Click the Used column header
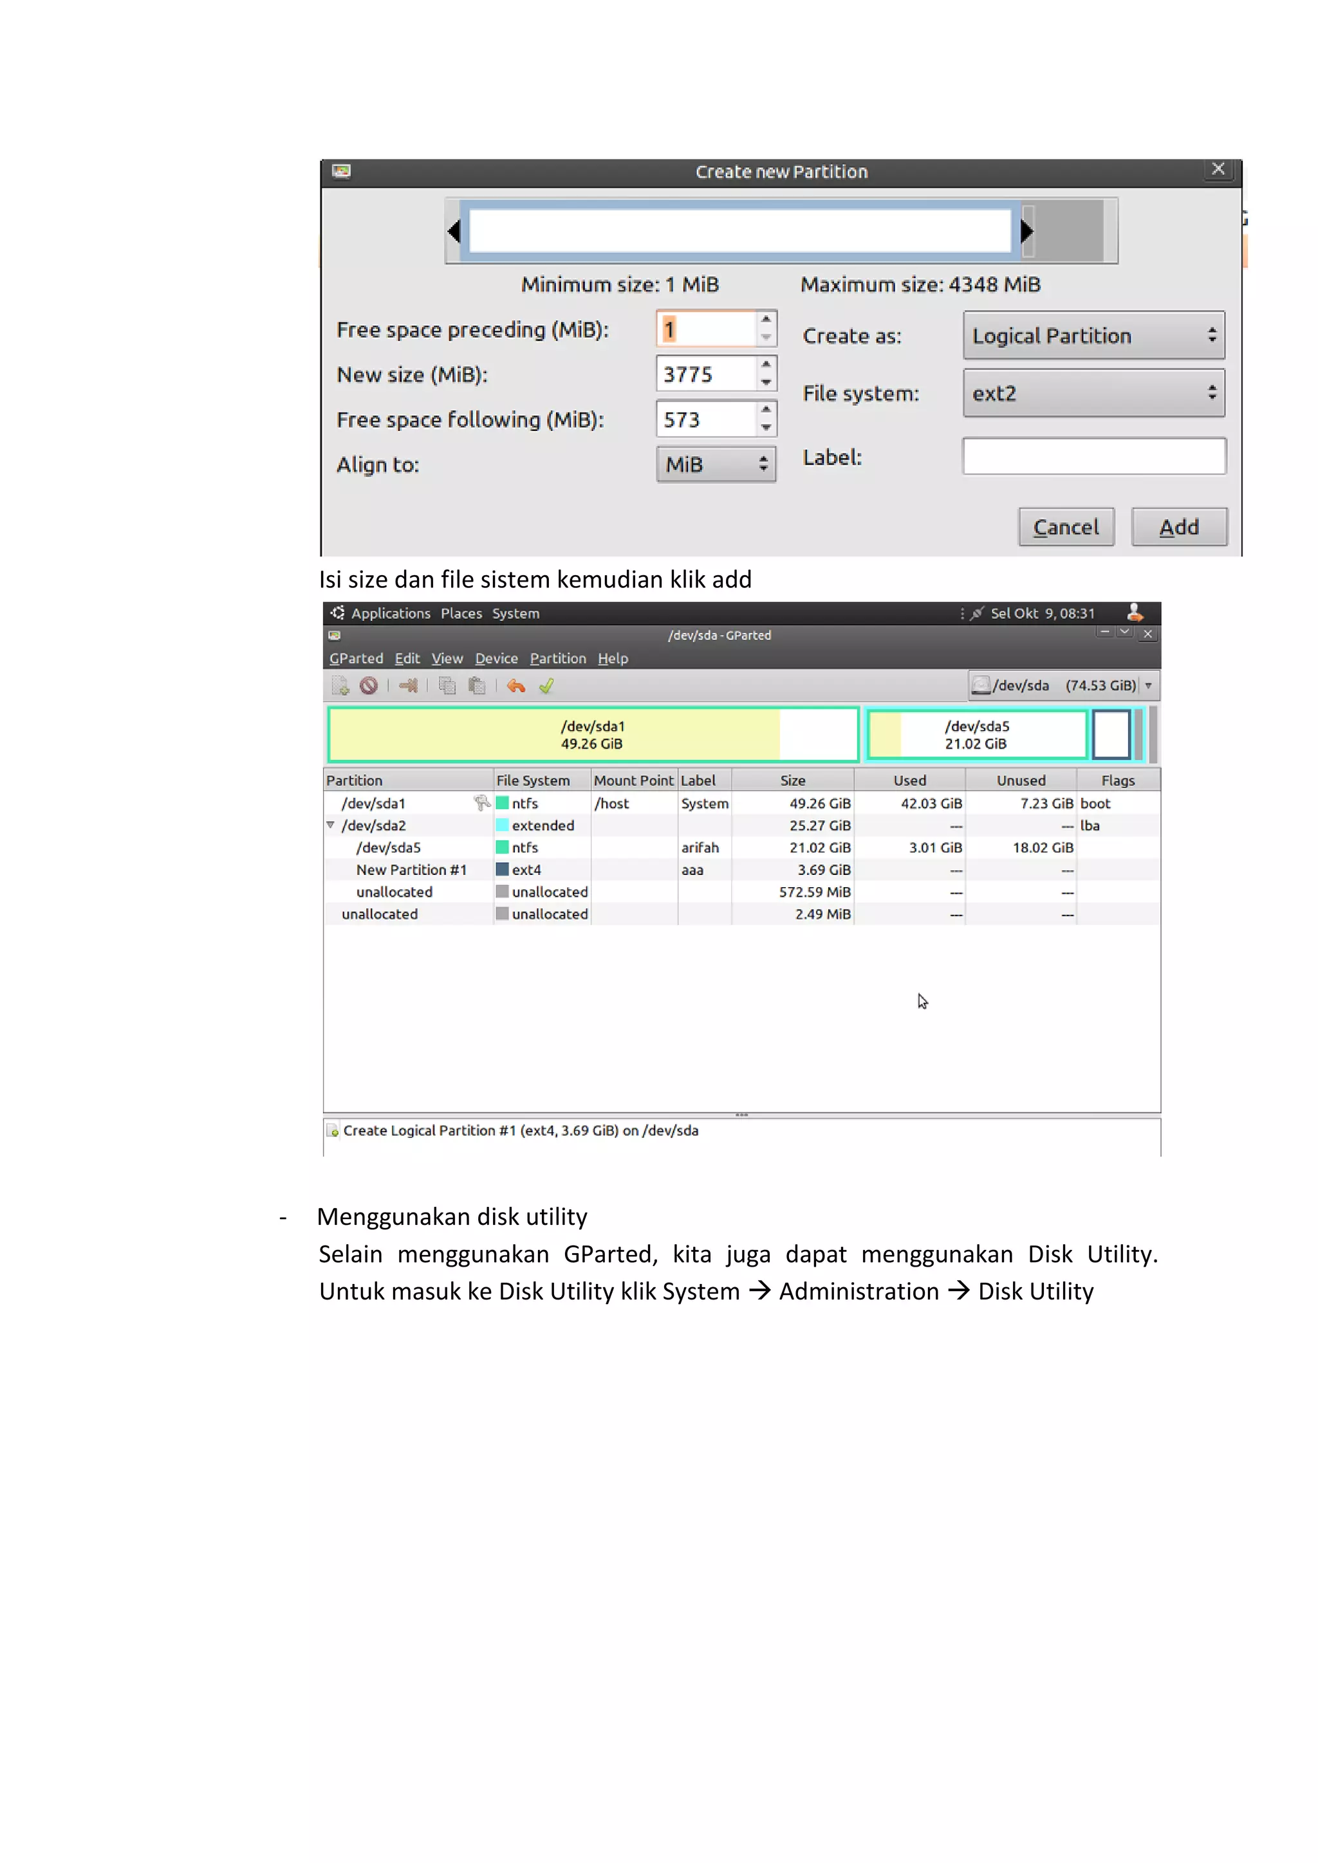The height and width of the screenshot is (1863, 1318). 910,780
